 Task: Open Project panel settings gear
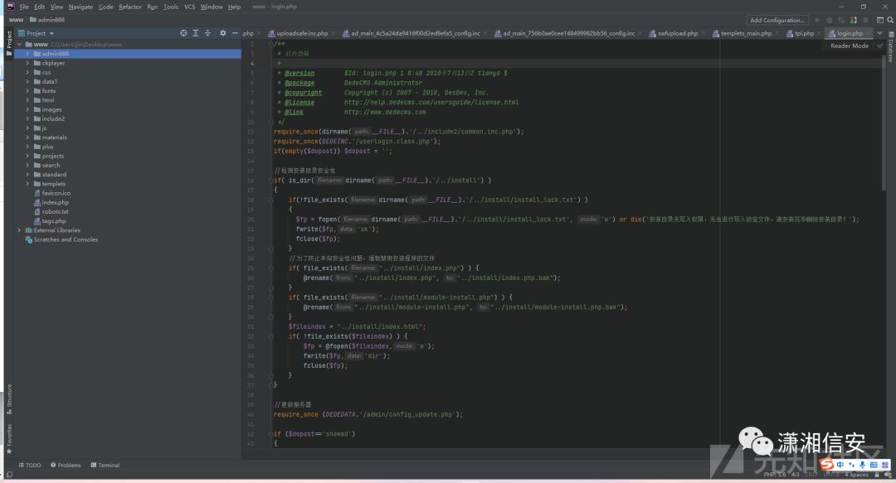223,33
